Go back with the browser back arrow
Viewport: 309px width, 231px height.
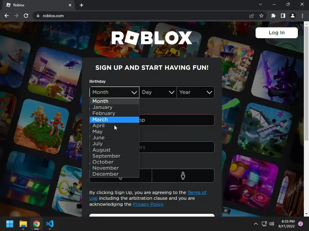(7, 16)
